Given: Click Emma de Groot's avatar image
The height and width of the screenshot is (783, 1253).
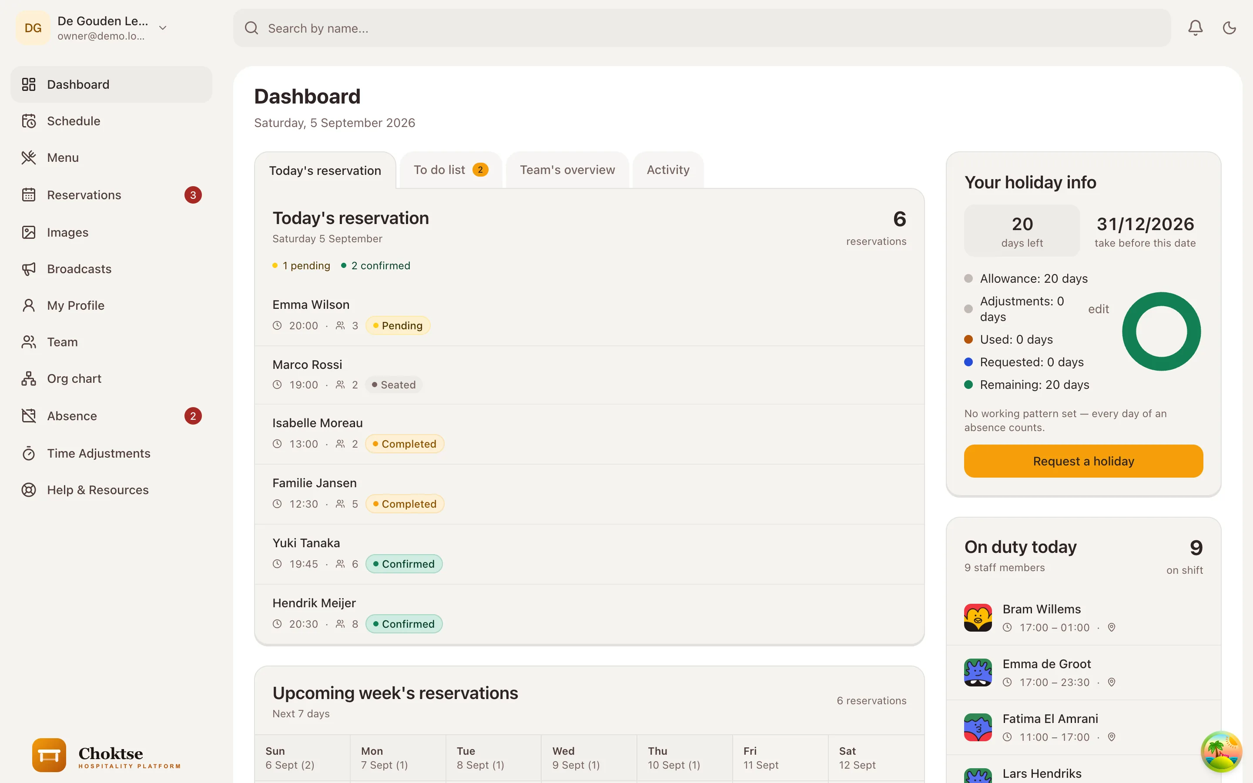Looking at the screenshot, I should point(978,673).
